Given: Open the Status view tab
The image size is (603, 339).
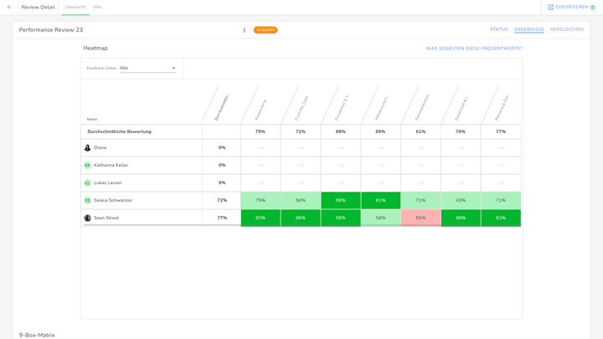Looking at the screenshot, I should click(x=498, y=29).
